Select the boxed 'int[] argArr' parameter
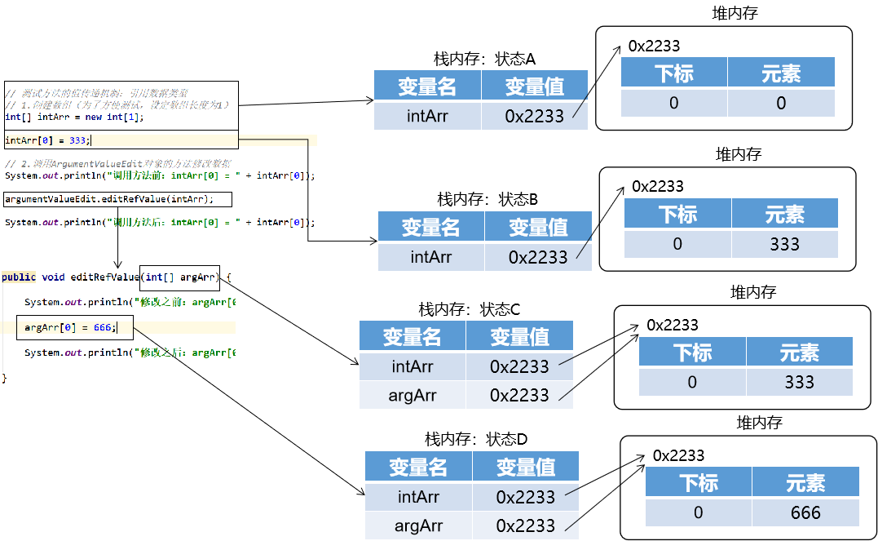Image resolution: width=878 pixels, height=541 pixels. pos(180,277)
